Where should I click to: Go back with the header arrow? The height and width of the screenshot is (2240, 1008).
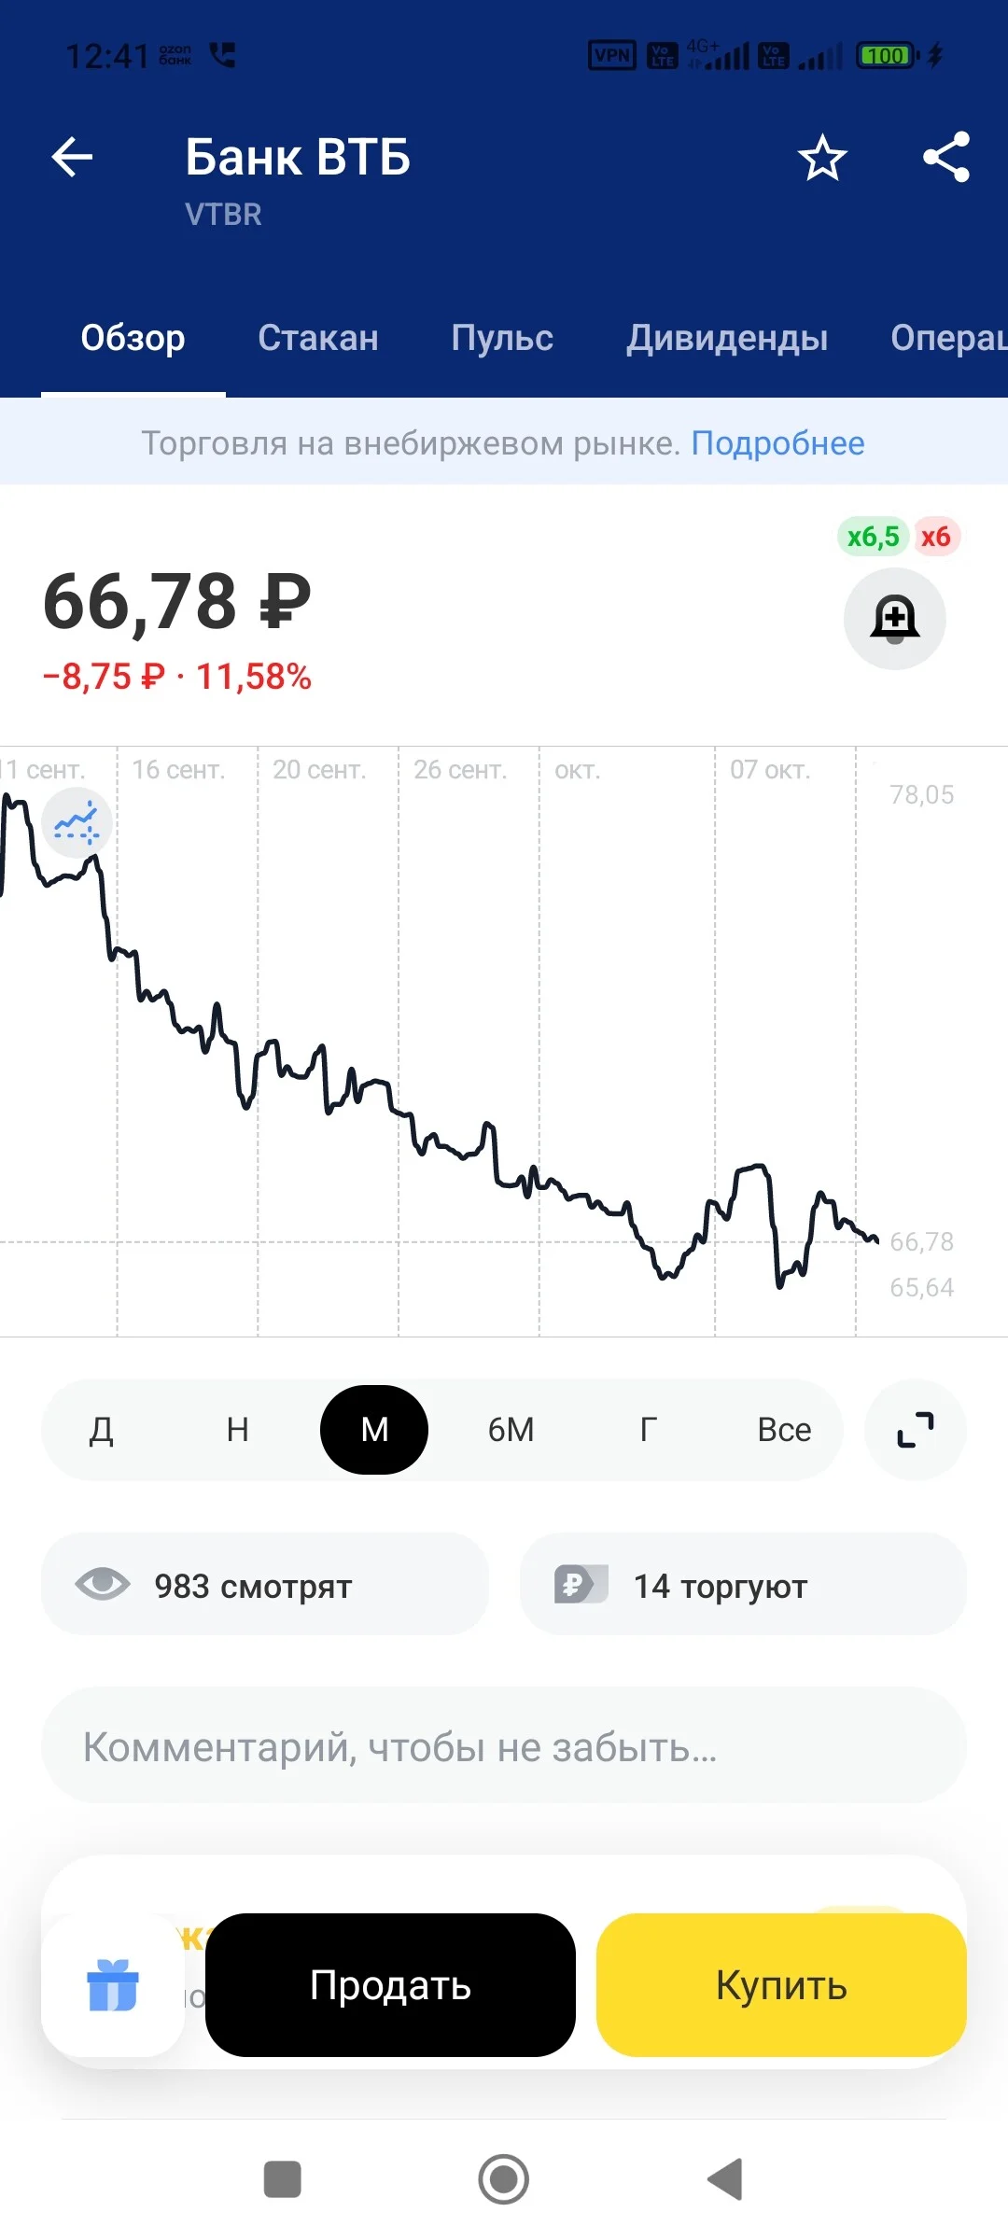click(x=72, y=157)
